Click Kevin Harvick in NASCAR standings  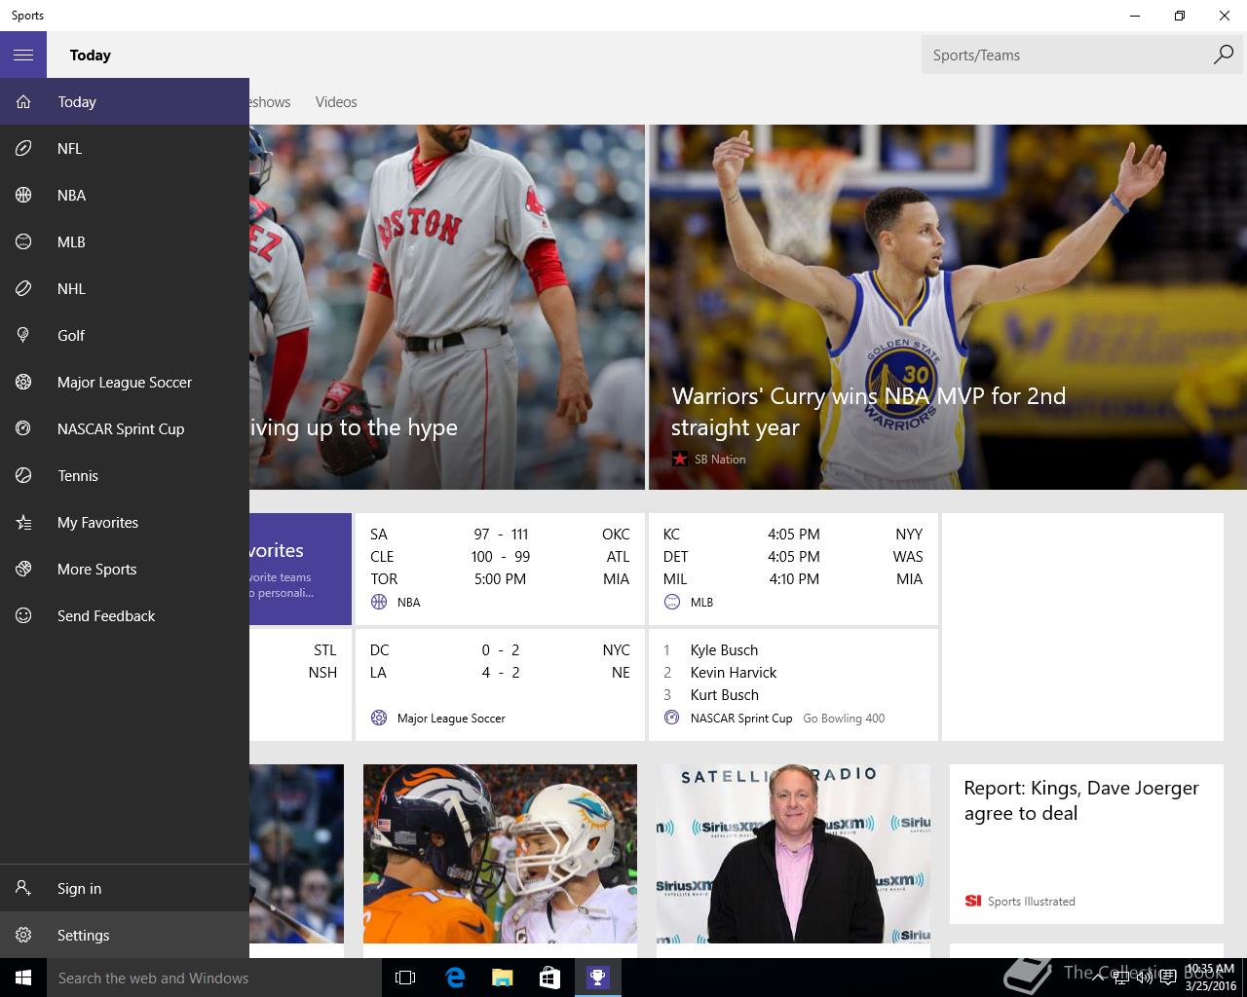pyautogui.click(x=734, y=673)
